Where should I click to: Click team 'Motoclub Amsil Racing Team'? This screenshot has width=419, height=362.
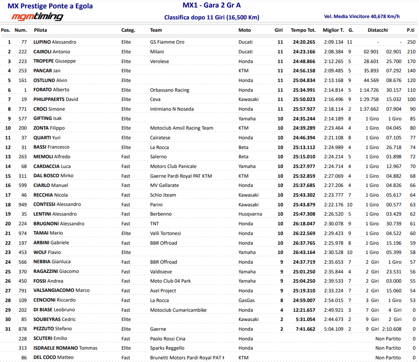182,128
